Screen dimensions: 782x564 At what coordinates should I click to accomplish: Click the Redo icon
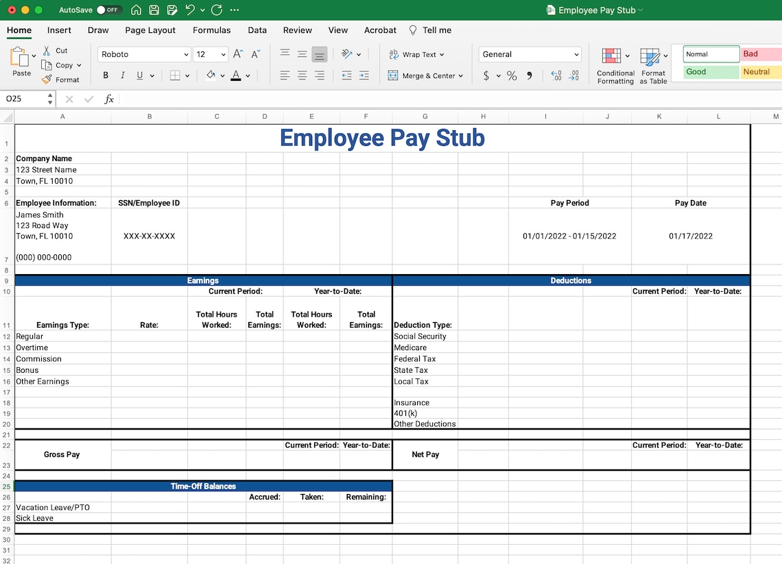(x=217, y=10)
